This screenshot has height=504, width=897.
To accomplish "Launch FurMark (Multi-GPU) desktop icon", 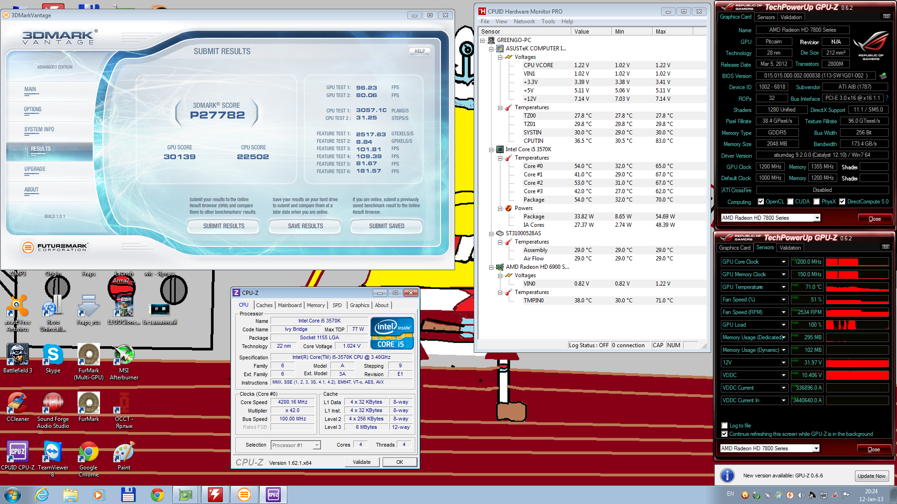I will tap(89, 361).
